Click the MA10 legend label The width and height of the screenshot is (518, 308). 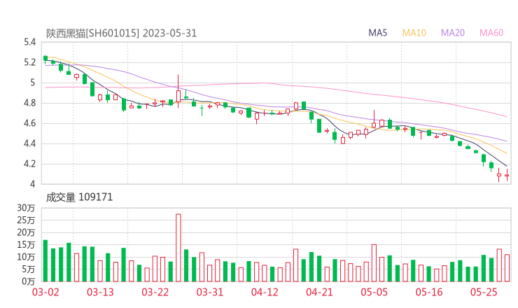coord(414,33)
